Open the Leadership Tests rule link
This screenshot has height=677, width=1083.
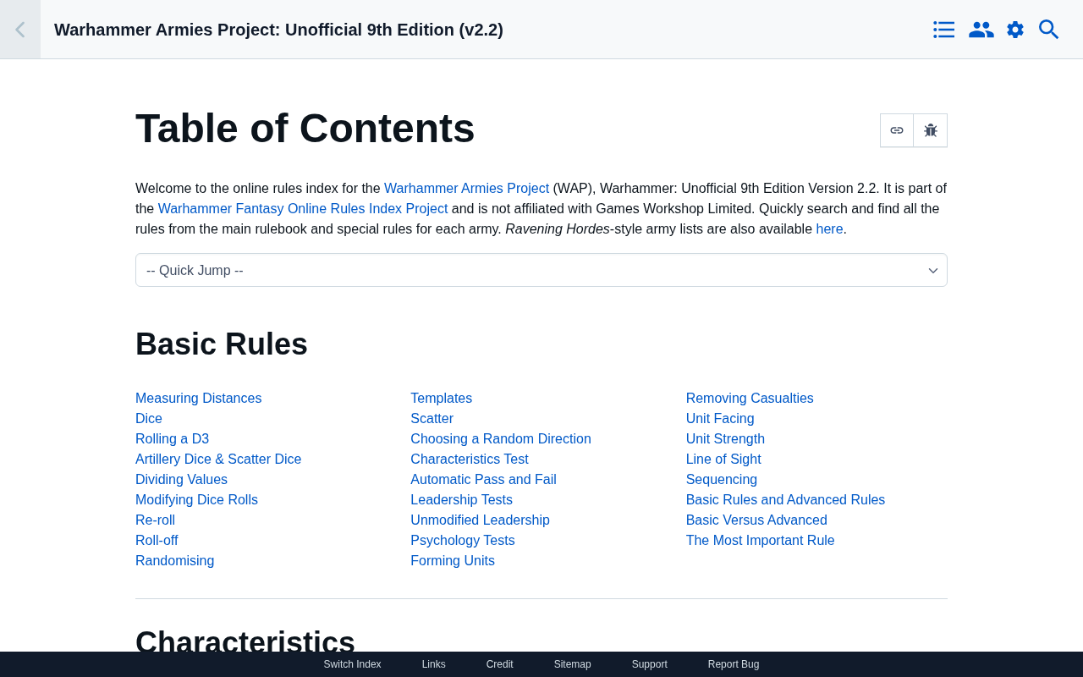point(461,500)
